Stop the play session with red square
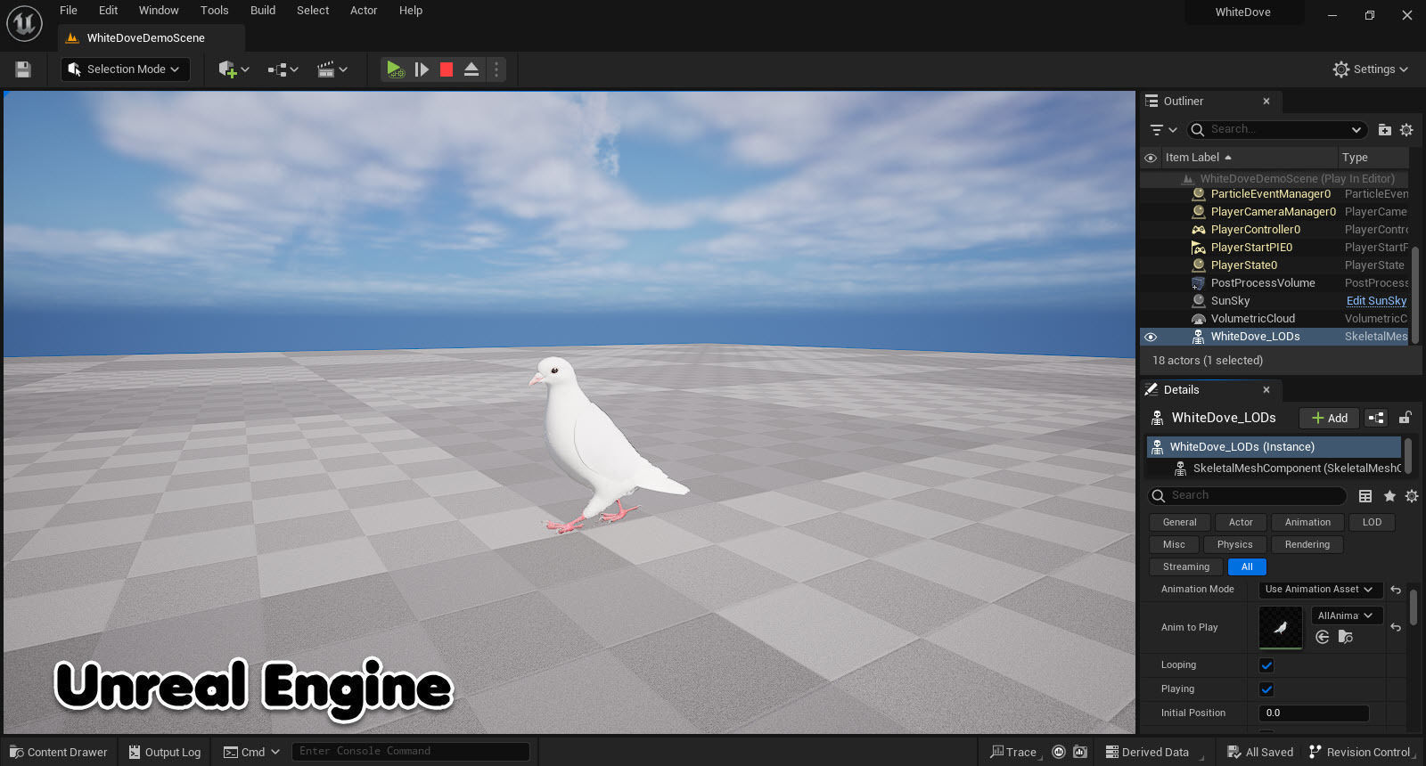The height and width of the screenshot is (766, 1426). click(x=447, y=69)
